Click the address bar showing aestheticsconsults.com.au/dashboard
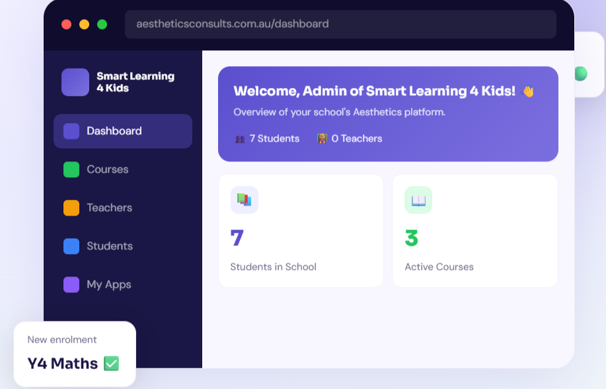The width and height of the screenshot is (606, 389). coord(340,24)
